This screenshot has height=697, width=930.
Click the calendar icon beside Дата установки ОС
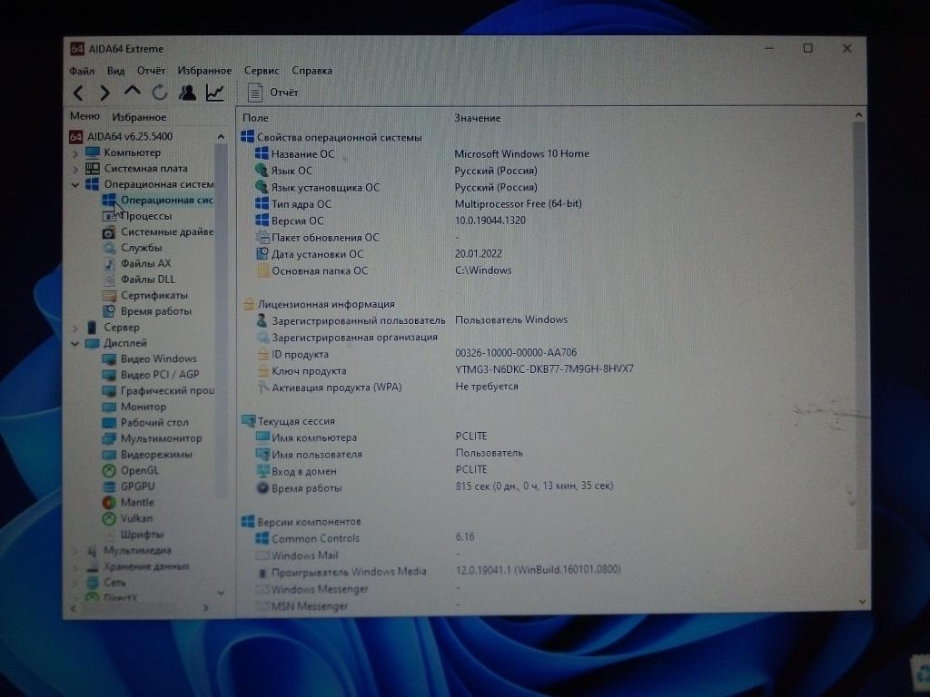coord(262,254)
